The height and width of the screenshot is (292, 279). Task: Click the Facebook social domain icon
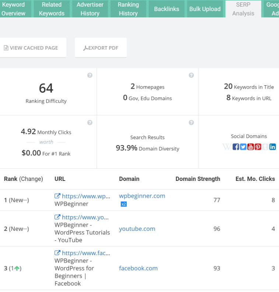(236, 147)
